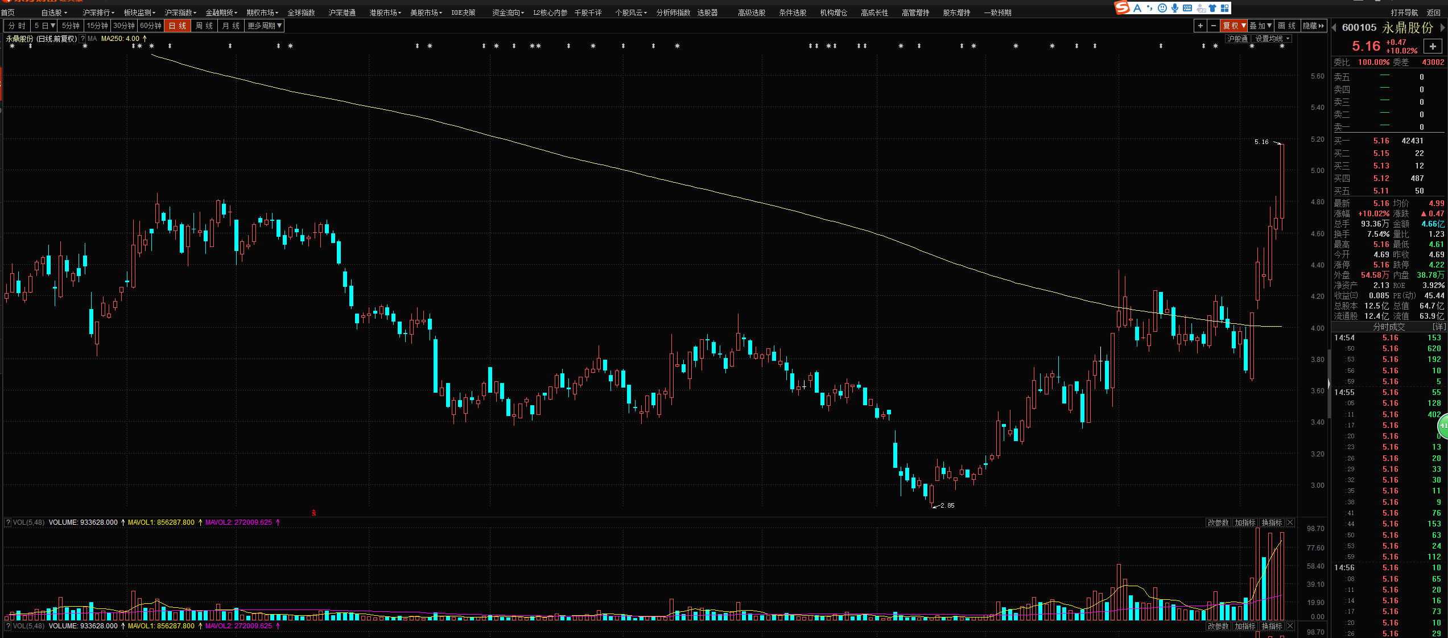Viewport: 1448px width, 638px height.
Task: Open the 5日 period dropdown
Action: click(x=44, y=26)
